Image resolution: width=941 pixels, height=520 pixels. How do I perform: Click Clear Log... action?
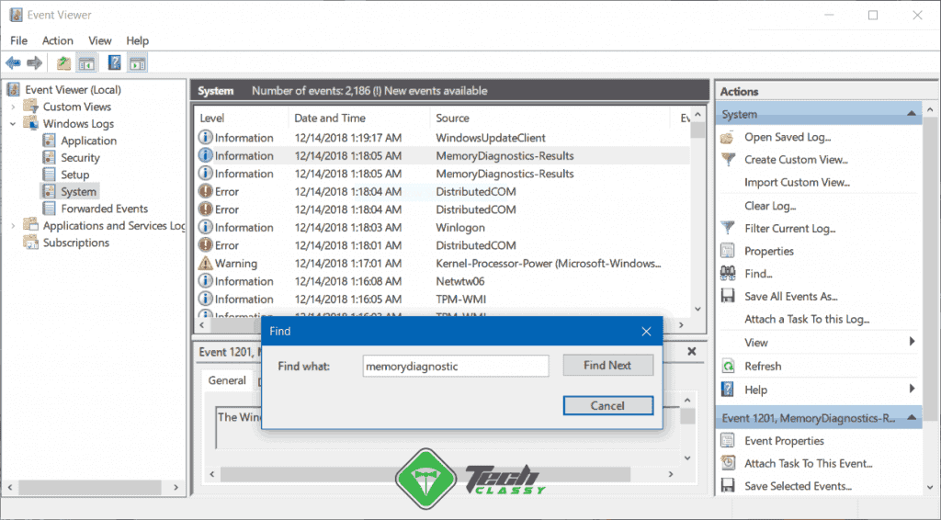(770, 206)
